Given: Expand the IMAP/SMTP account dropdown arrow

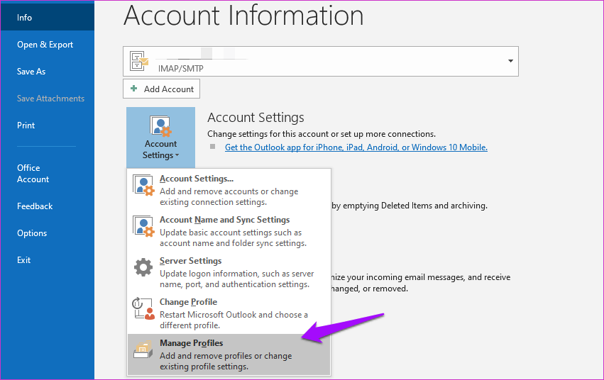Looking at the screenshot, I should click(x=510, y=62).
